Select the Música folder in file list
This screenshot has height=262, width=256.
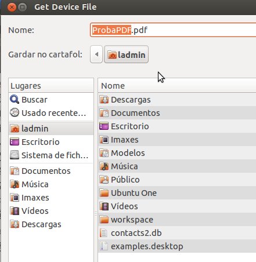click(177, 166)
